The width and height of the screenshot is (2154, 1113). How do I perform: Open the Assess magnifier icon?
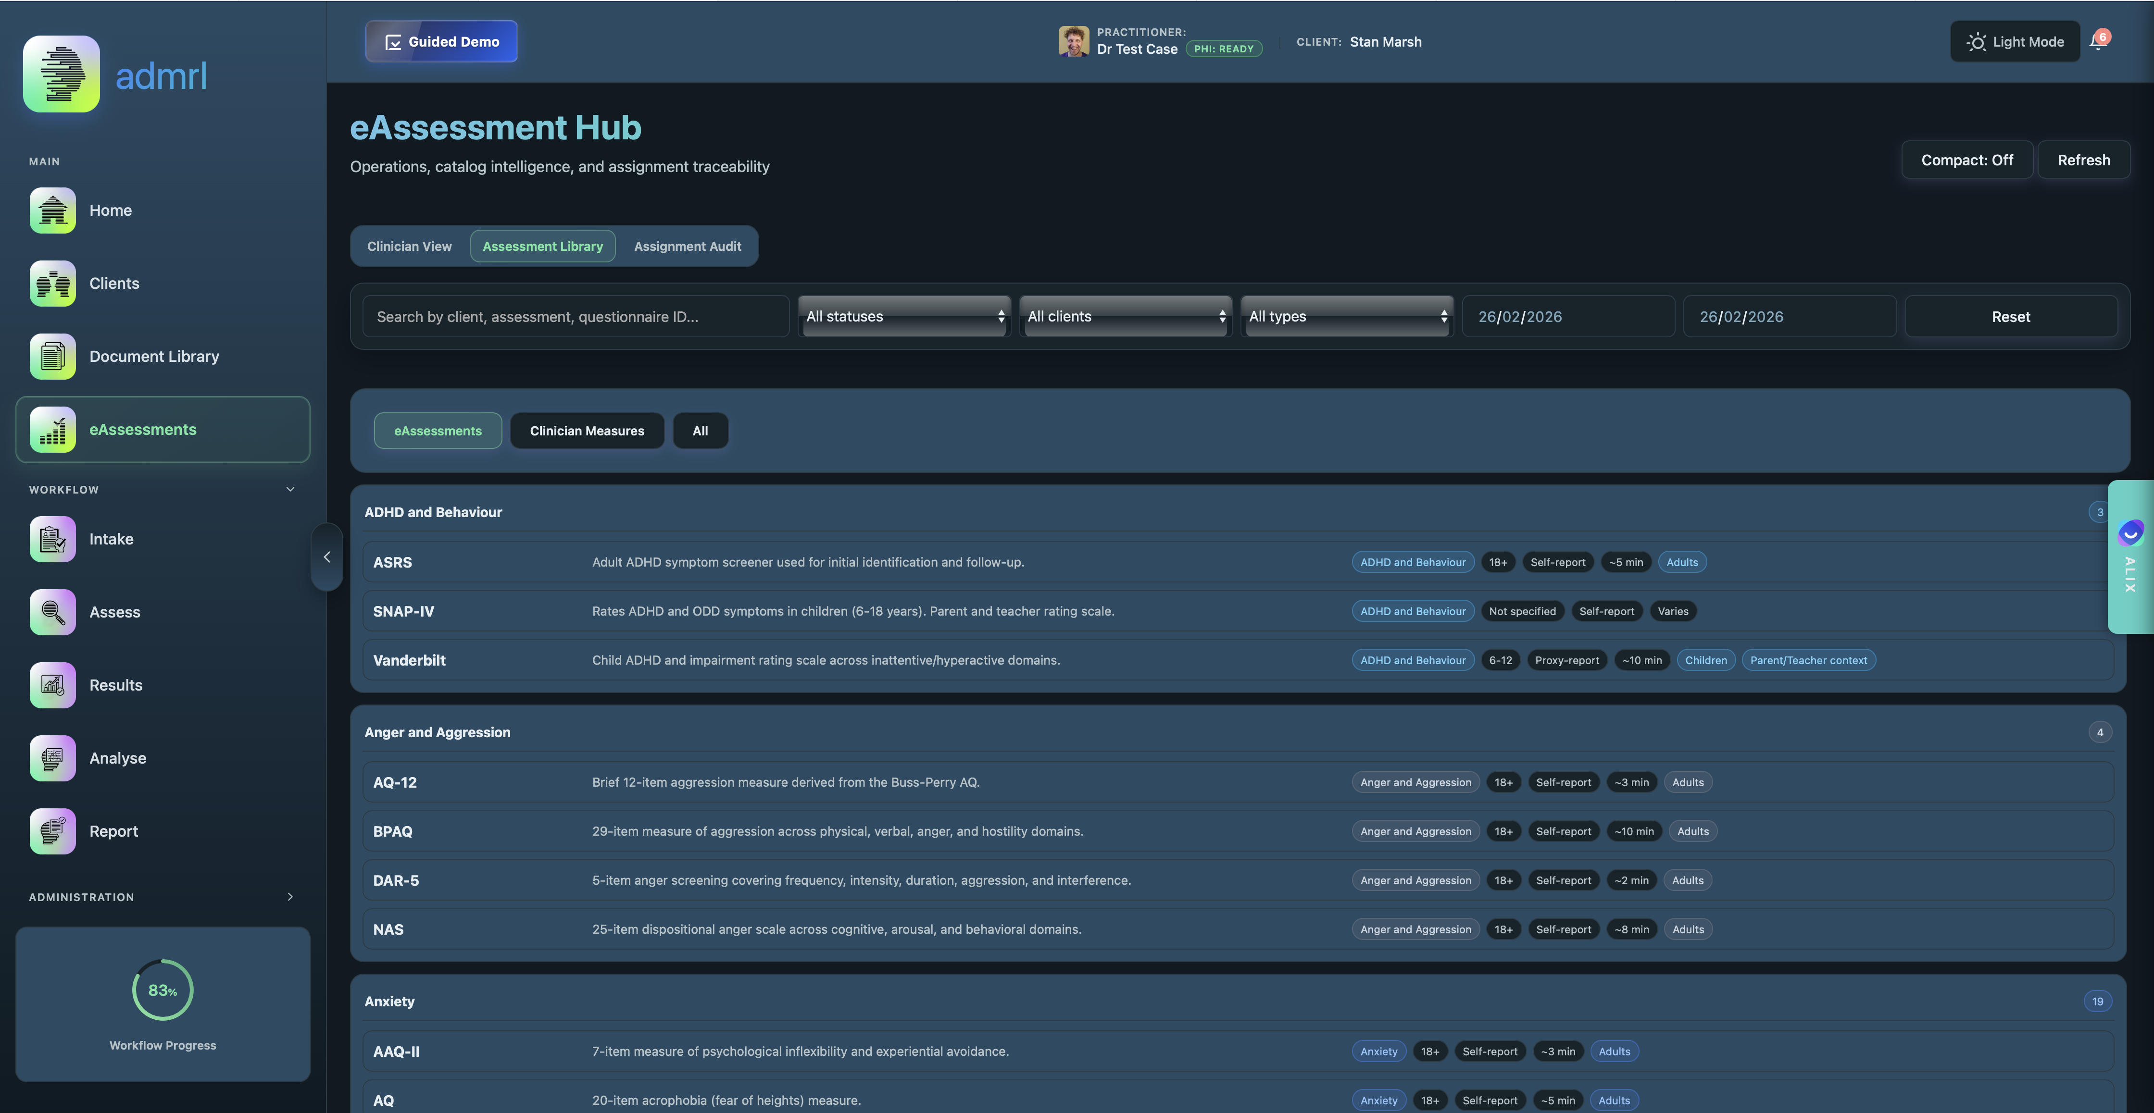pos(52,612)
